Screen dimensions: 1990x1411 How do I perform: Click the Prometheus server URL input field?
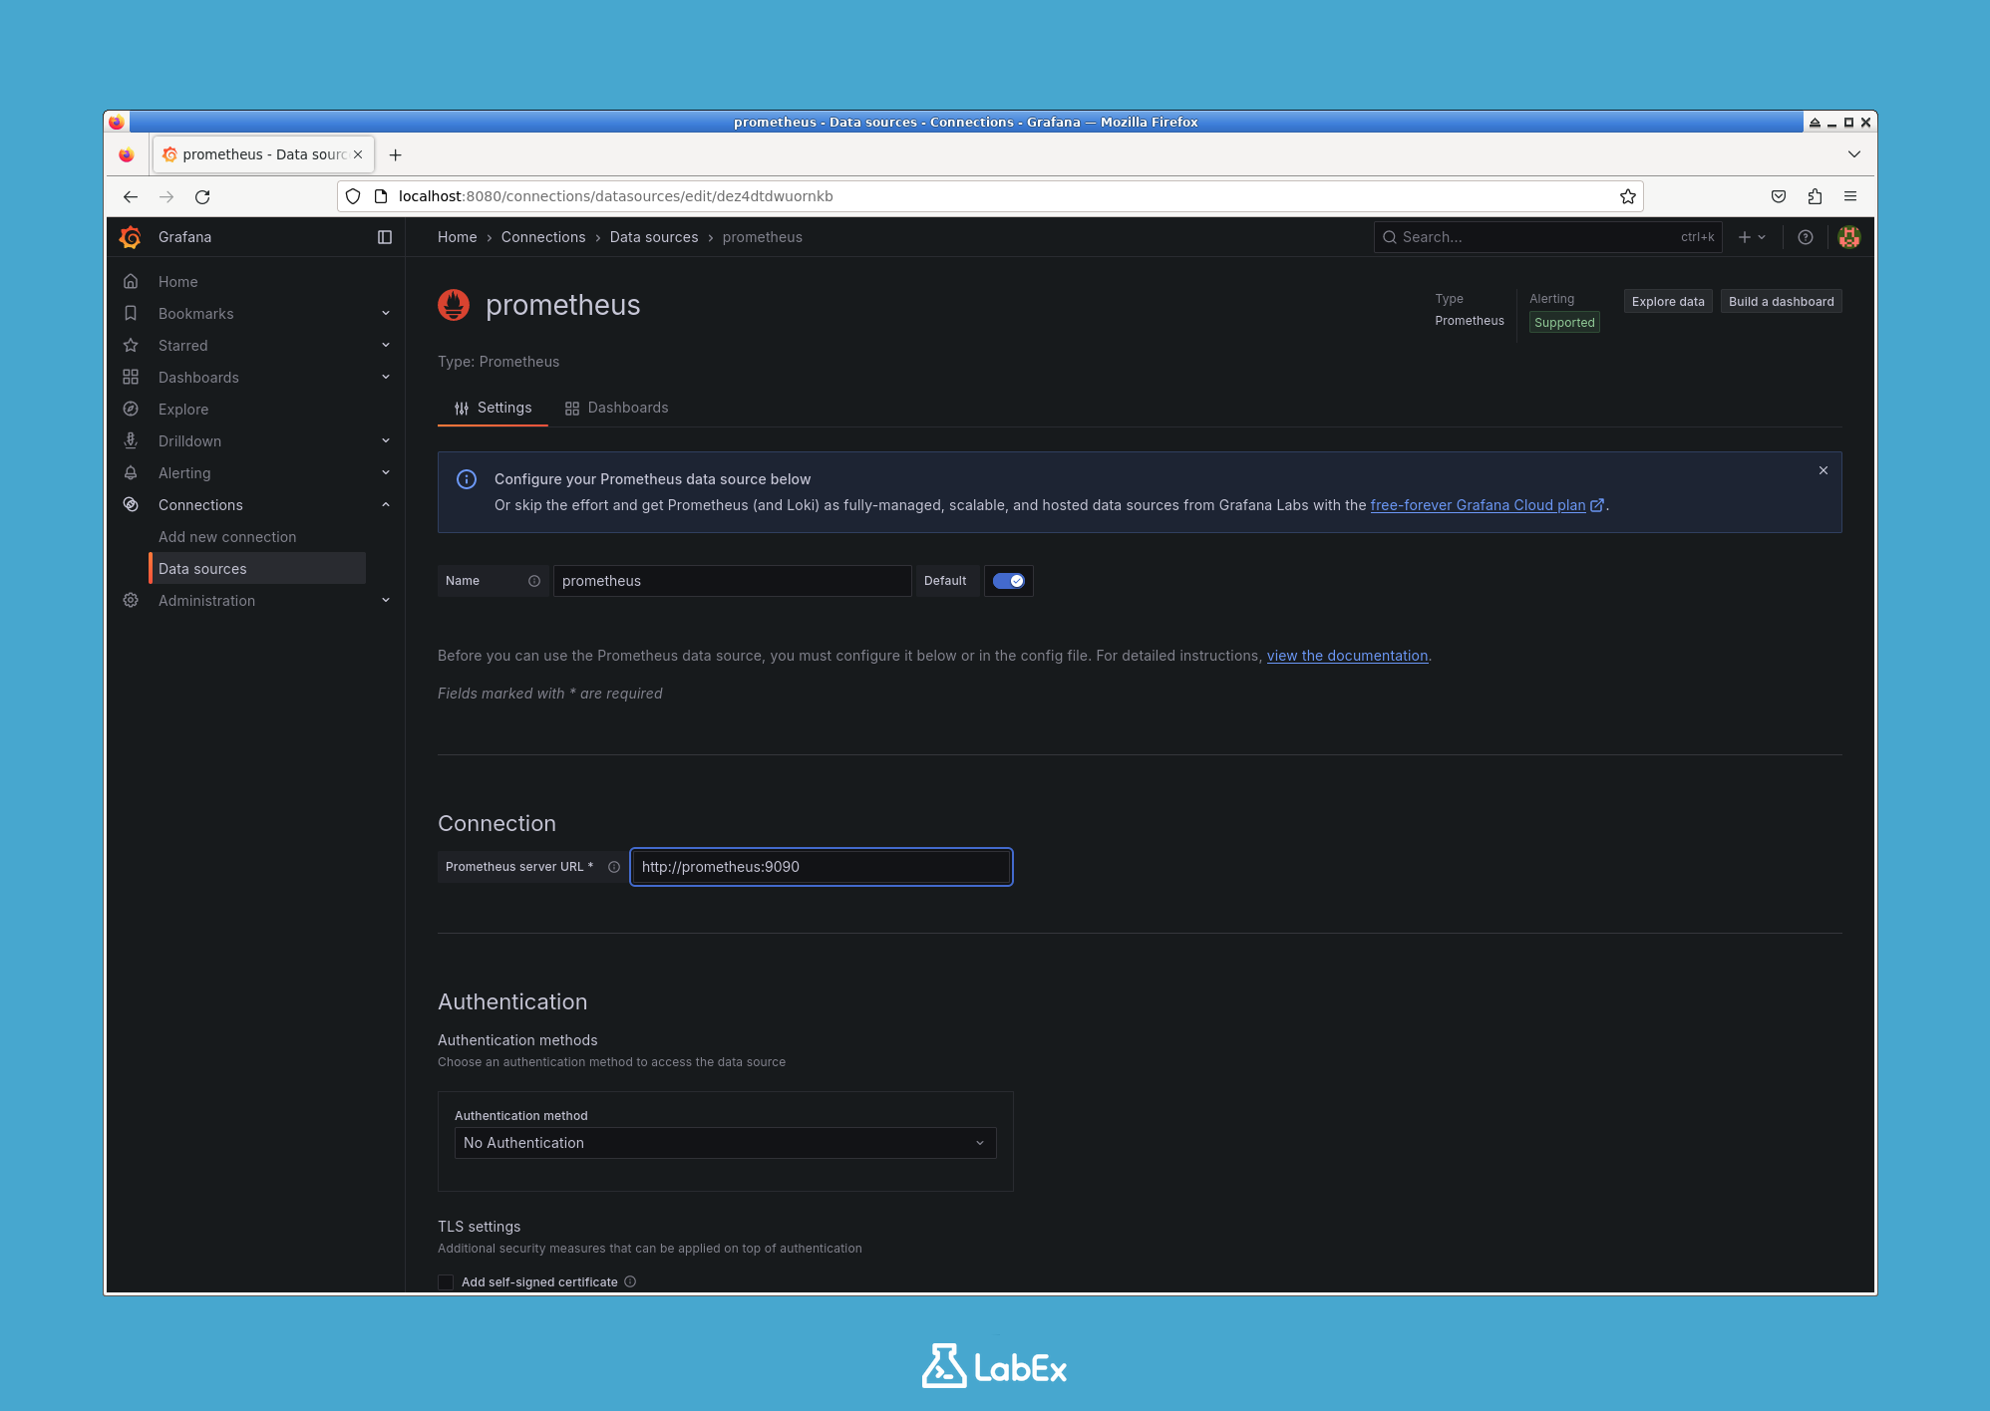820,866
